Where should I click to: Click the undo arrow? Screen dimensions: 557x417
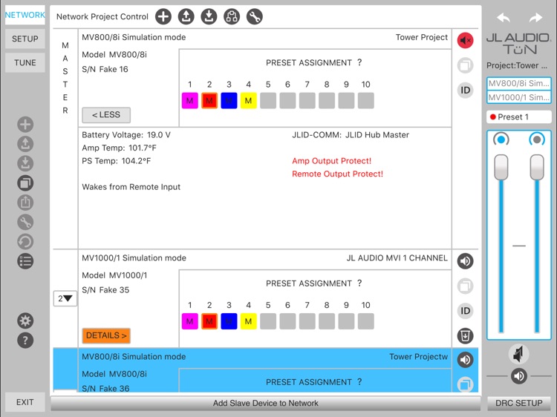point(504,17)
